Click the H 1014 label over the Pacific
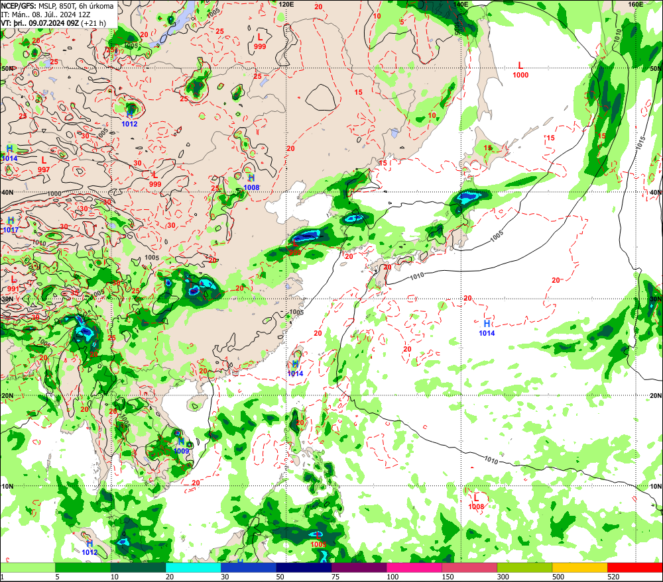Screen dimensions: 663x582 pyautogui.click(x=487, y=328)
